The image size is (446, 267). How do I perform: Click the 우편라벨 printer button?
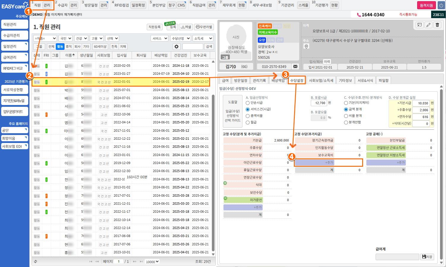[x=204, y=27]
